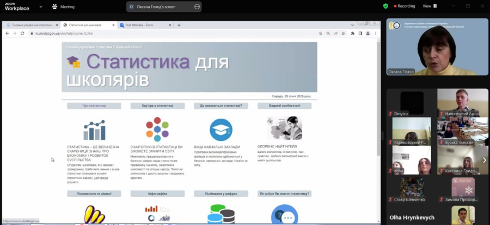Select Оксана Голод's speaker video
The image size is (490, 225).
[436, 47]
